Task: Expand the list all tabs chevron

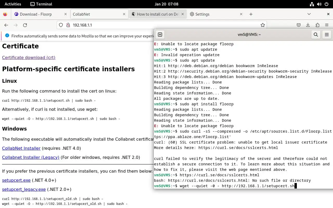Action: 309,14
